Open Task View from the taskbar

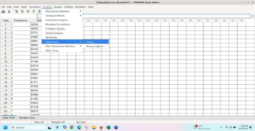[x=50, y=128]
